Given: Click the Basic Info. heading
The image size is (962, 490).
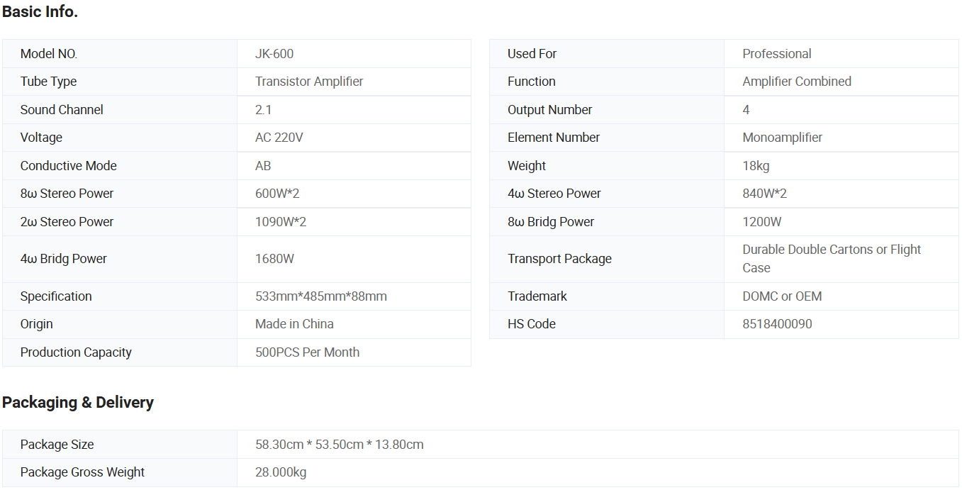Looking at the screenshot, I should coord(40,12).
